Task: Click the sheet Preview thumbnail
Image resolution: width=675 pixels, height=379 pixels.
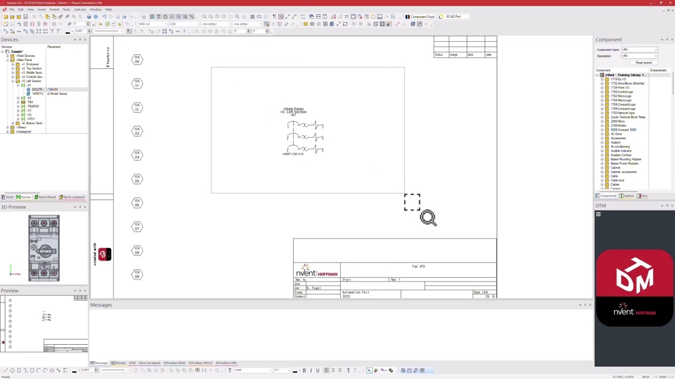Action: coord(44,324)
